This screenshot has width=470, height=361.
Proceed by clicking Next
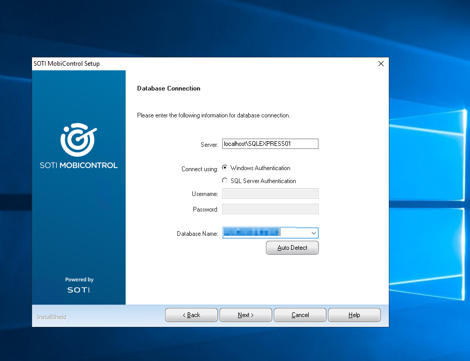246,315
